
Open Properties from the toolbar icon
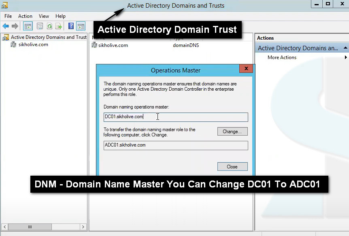(x=40, y=26)
